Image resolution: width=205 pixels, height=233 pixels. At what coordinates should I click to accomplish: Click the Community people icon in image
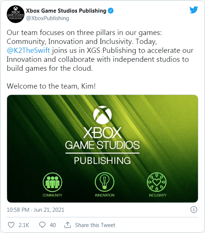pyautogui.click(x=52, y=182)
